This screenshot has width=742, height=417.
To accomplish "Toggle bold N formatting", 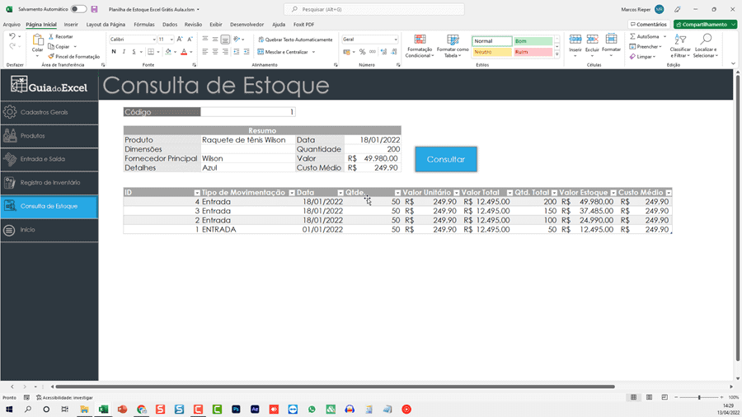I will click(114, 52).
